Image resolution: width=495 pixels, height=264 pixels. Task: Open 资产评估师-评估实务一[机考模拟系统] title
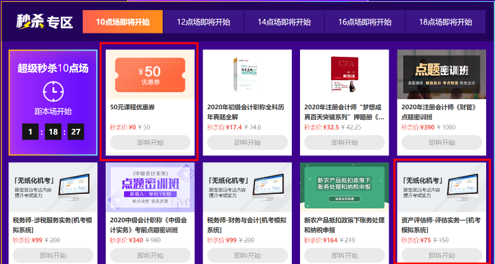tap(441, 225)
